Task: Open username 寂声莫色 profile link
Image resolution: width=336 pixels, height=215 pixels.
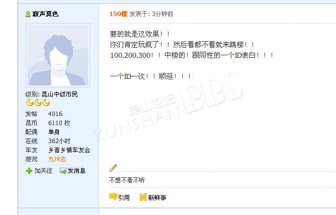Action: [x=45, y=14]
